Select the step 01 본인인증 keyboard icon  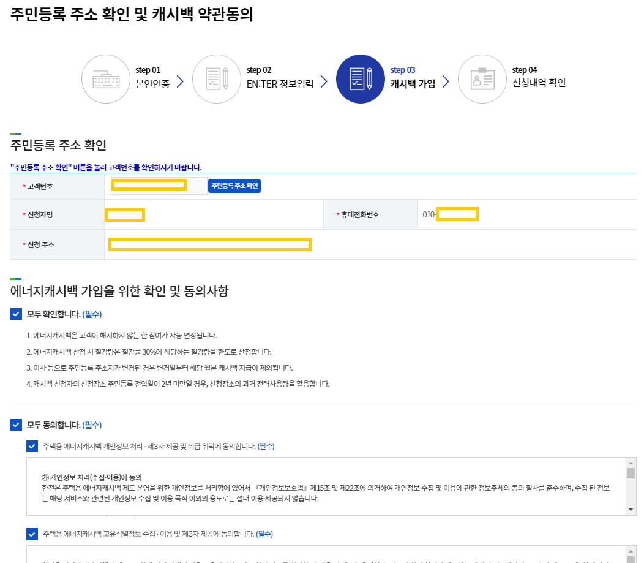click(106, 79)
